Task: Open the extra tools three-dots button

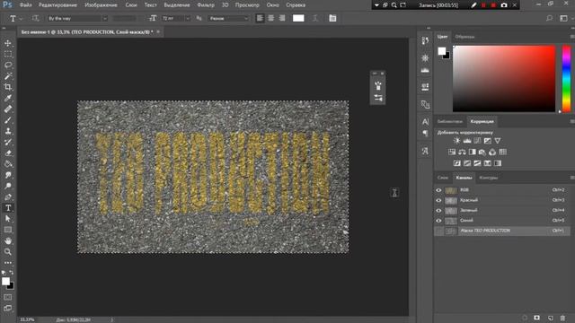Action: point(8,263)
